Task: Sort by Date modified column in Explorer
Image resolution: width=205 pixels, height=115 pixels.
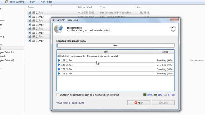Action: (85, 7)
